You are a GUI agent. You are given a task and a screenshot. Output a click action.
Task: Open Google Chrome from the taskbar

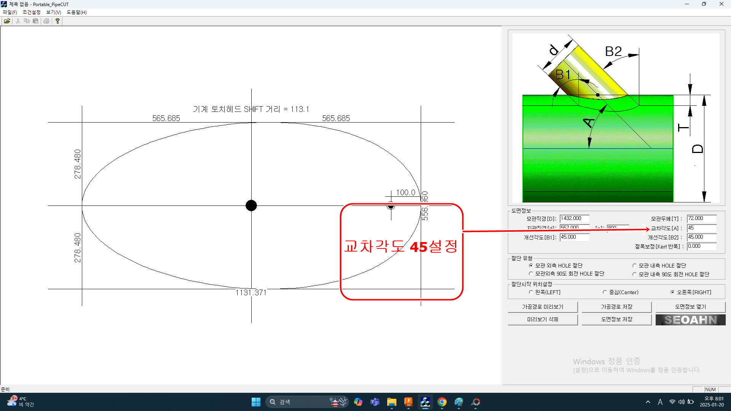pyautogui.click(x=442, y=402)
